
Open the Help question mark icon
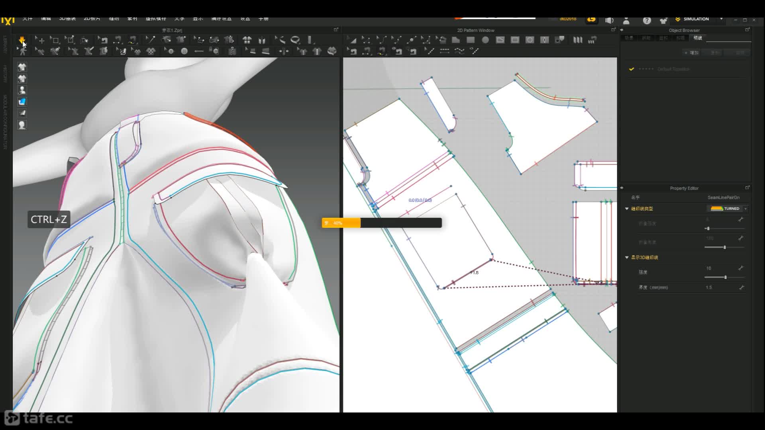647,20
